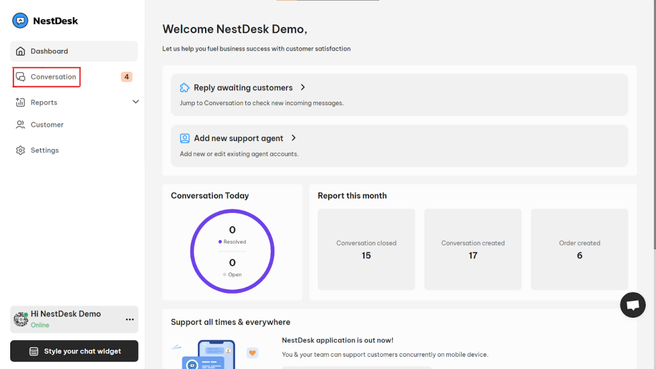Open Add new support agent link

[x=238, y=138]
